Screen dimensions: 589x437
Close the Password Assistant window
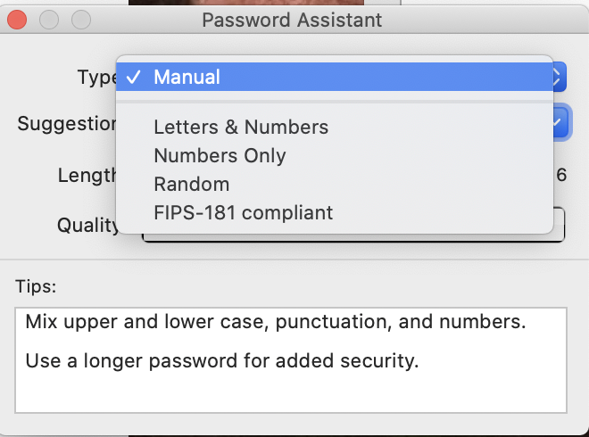click(17, 19)
